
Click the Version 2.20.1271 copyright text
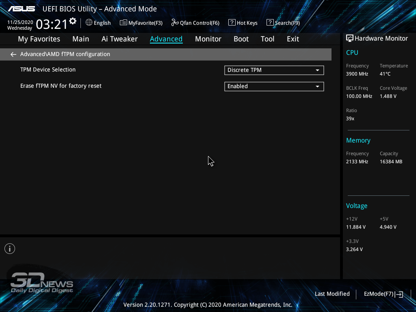[x=208, y=305]
